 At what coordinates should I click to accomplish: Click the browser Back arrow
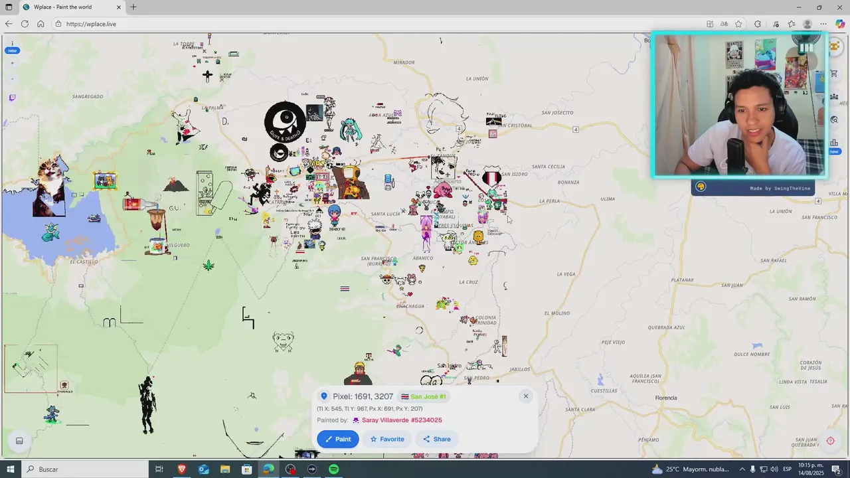(9, 24)
